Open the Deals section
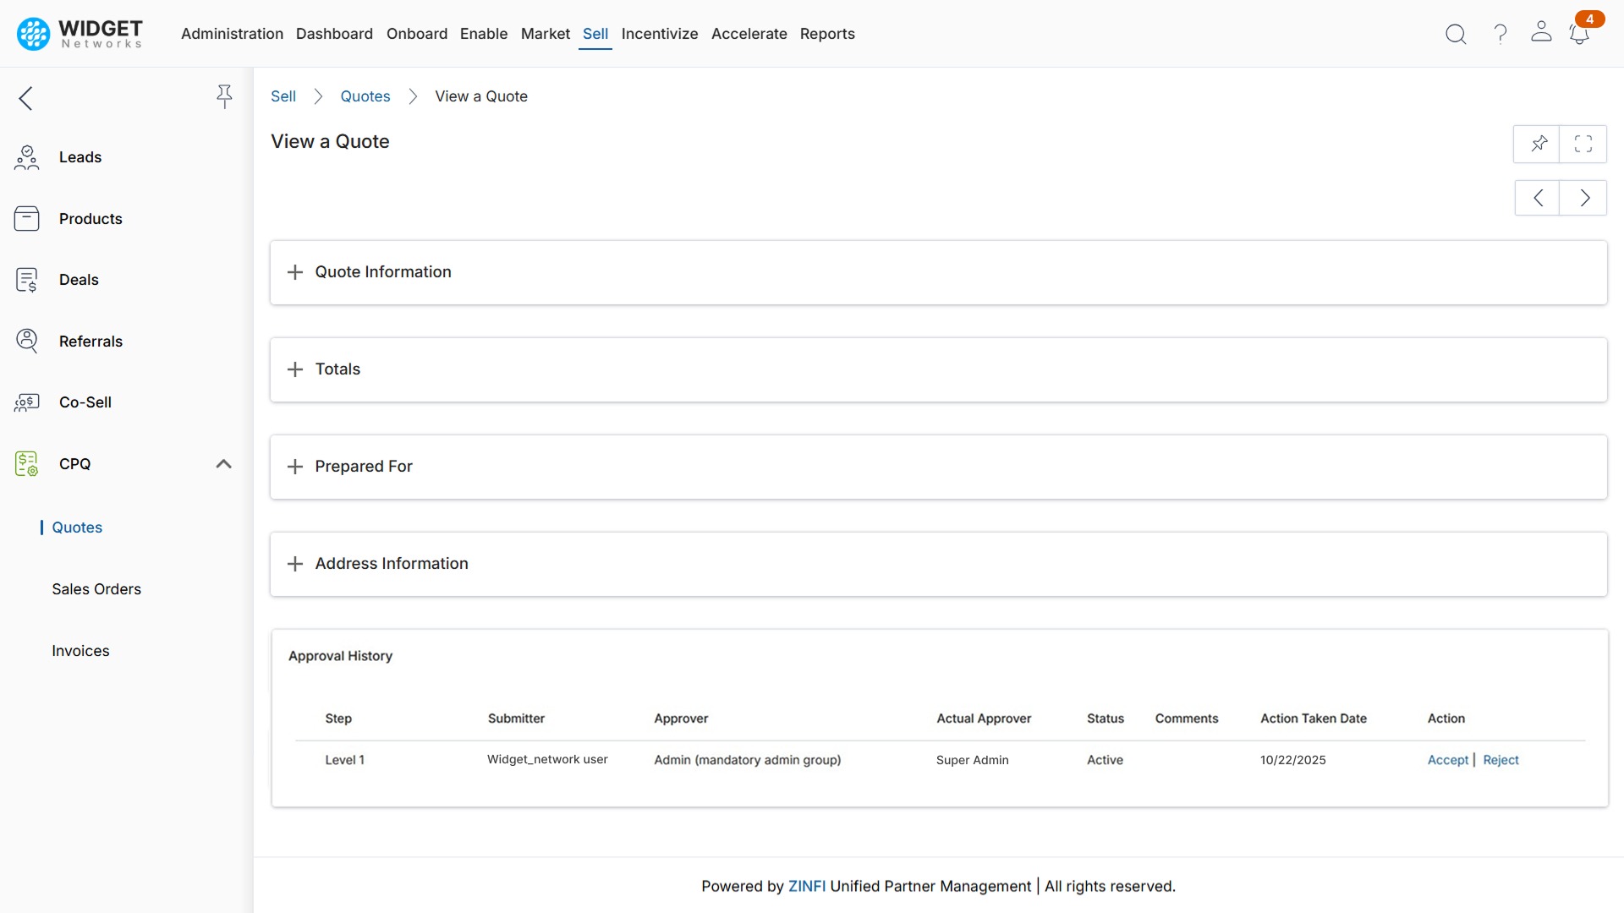The height and width of the screenshot is (913, 1624). pos(27,279)
